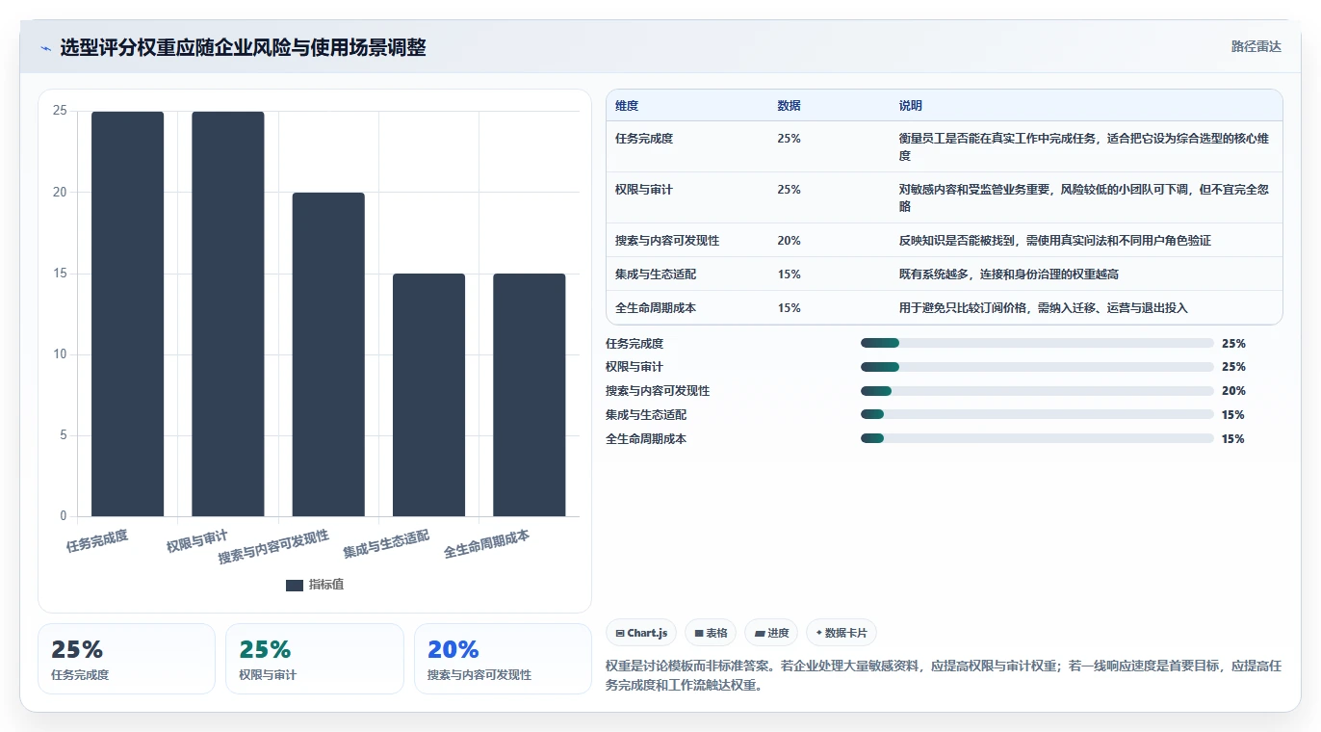The height and width of the screenshot is (732, 1321).
Task: Click the 20% figure next to the progress bar
Action: click(1233, 391)
